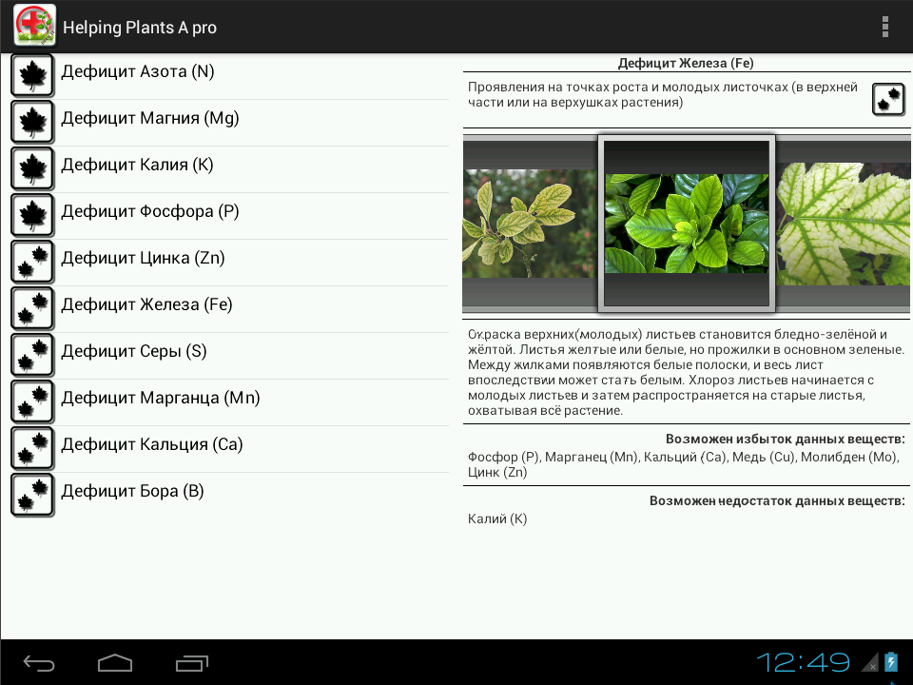Open the three-dot overflow menu

[x=885, y=27]
